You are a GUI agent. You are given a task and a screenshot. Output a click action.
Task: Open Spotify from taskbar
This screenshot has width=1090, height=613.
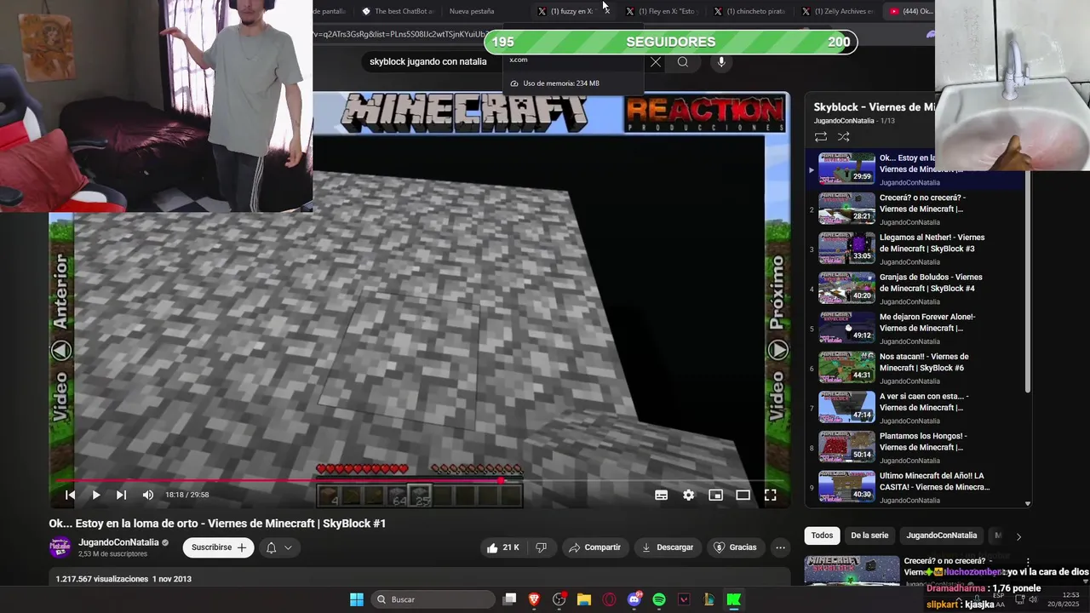click(x=659, y=599)
